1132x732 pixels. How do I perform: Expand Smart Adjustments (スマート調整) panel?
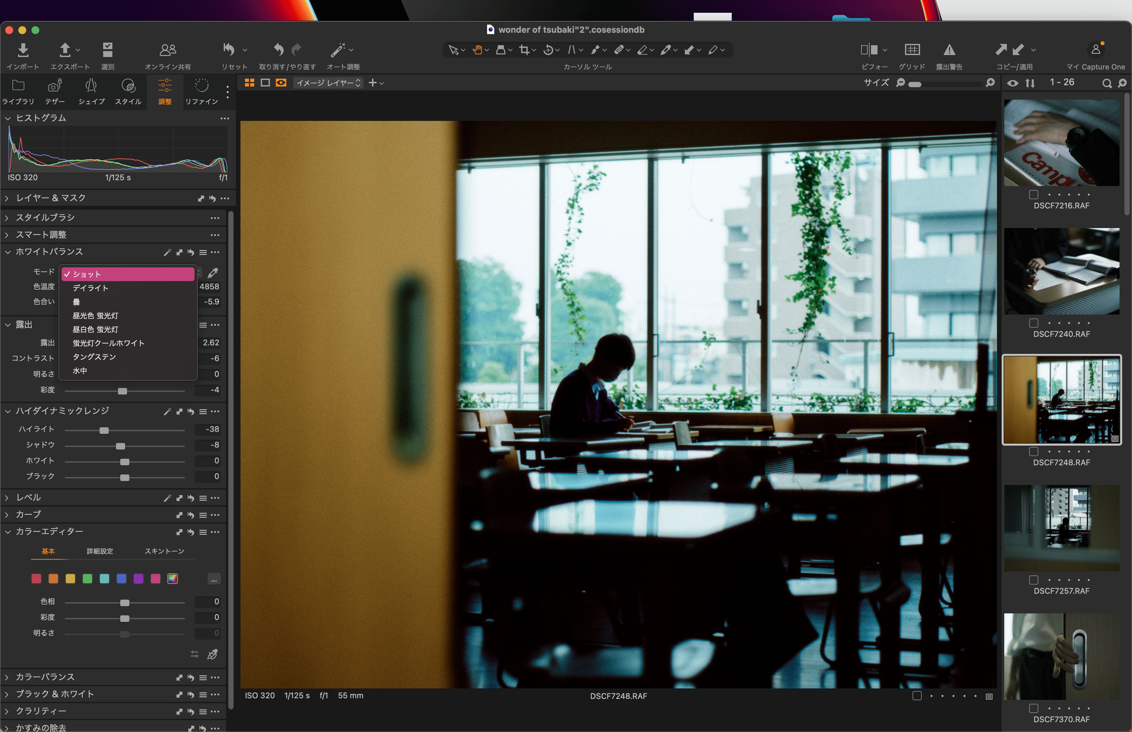pos(7,235)
